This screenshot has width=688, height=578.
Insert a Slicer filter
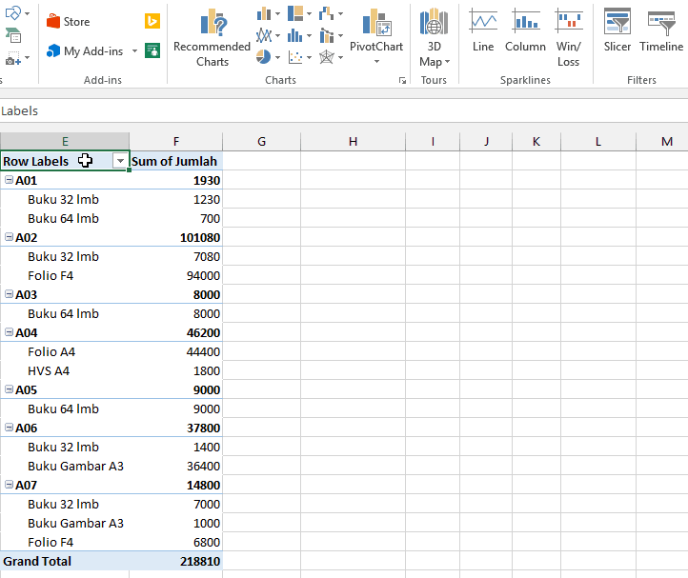click(617, 30)
